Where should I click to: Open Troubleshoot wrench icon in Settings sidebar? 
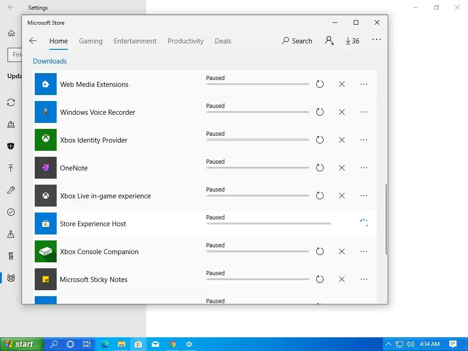point(11,190)
